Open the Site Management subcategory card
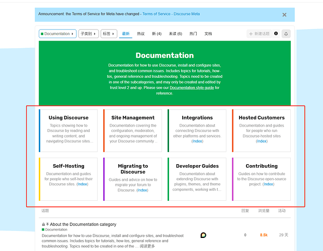This screenshot has height=251, width=323. [x=132, y=131]
